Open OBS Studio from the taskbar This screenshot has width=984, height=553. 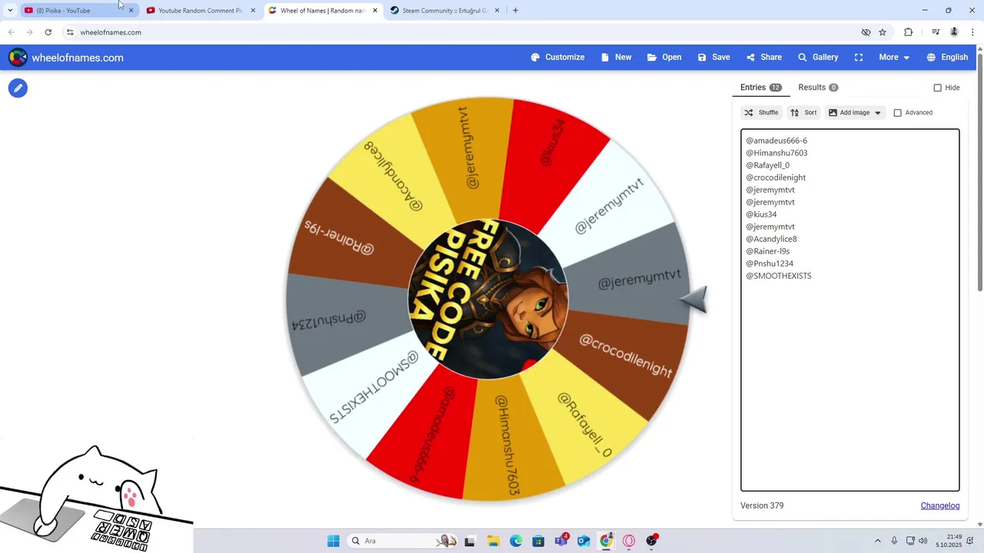652,541
